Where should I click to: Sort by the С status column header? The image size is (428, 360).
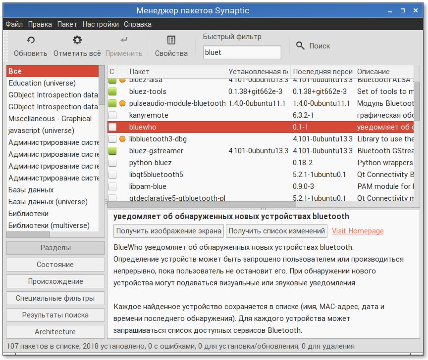pos(112,72)
